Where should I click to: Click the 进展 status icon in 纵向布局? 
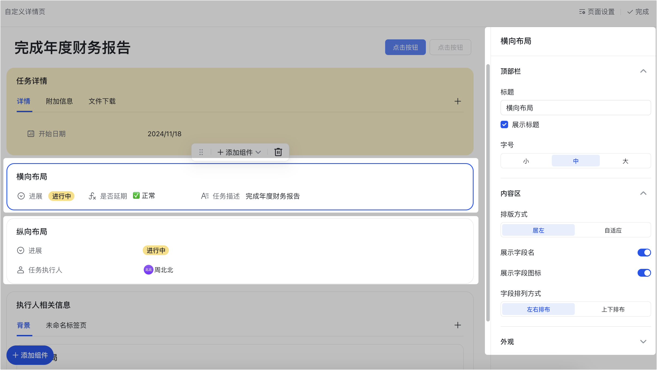(21, 251)
